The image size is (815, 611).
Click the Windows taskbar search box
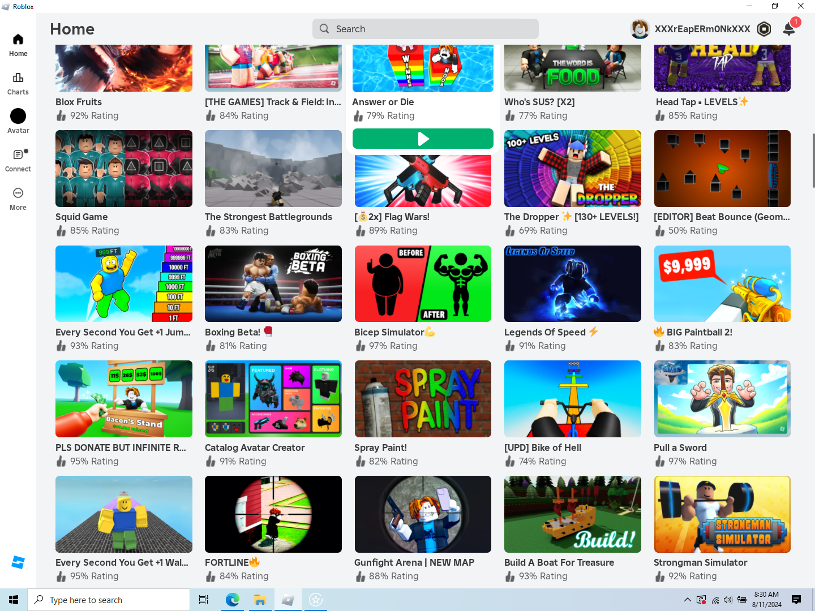(x=109, y=600)
